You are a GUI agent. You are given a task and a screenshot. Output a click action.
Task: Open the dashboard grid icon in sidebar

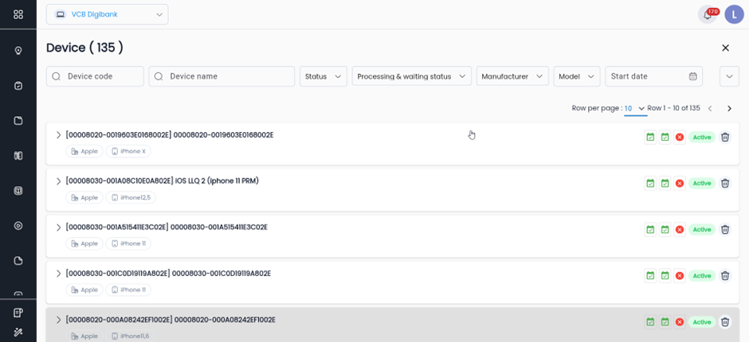click(x=18, y=14)
